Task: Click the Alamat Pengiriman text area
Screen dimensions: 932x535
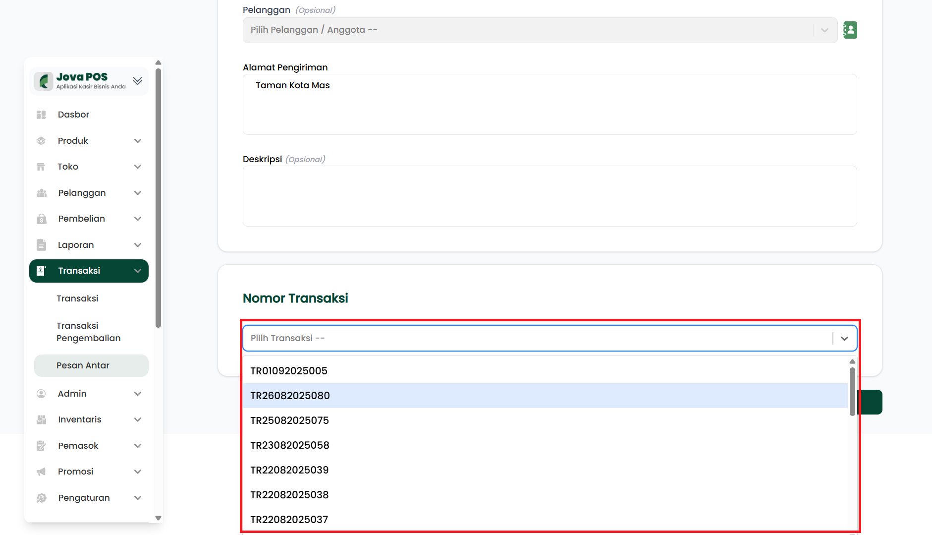Action: [549, 104]
